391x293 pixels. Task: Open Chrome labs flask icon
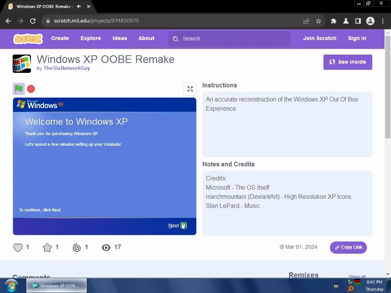[x=346, y=21]
